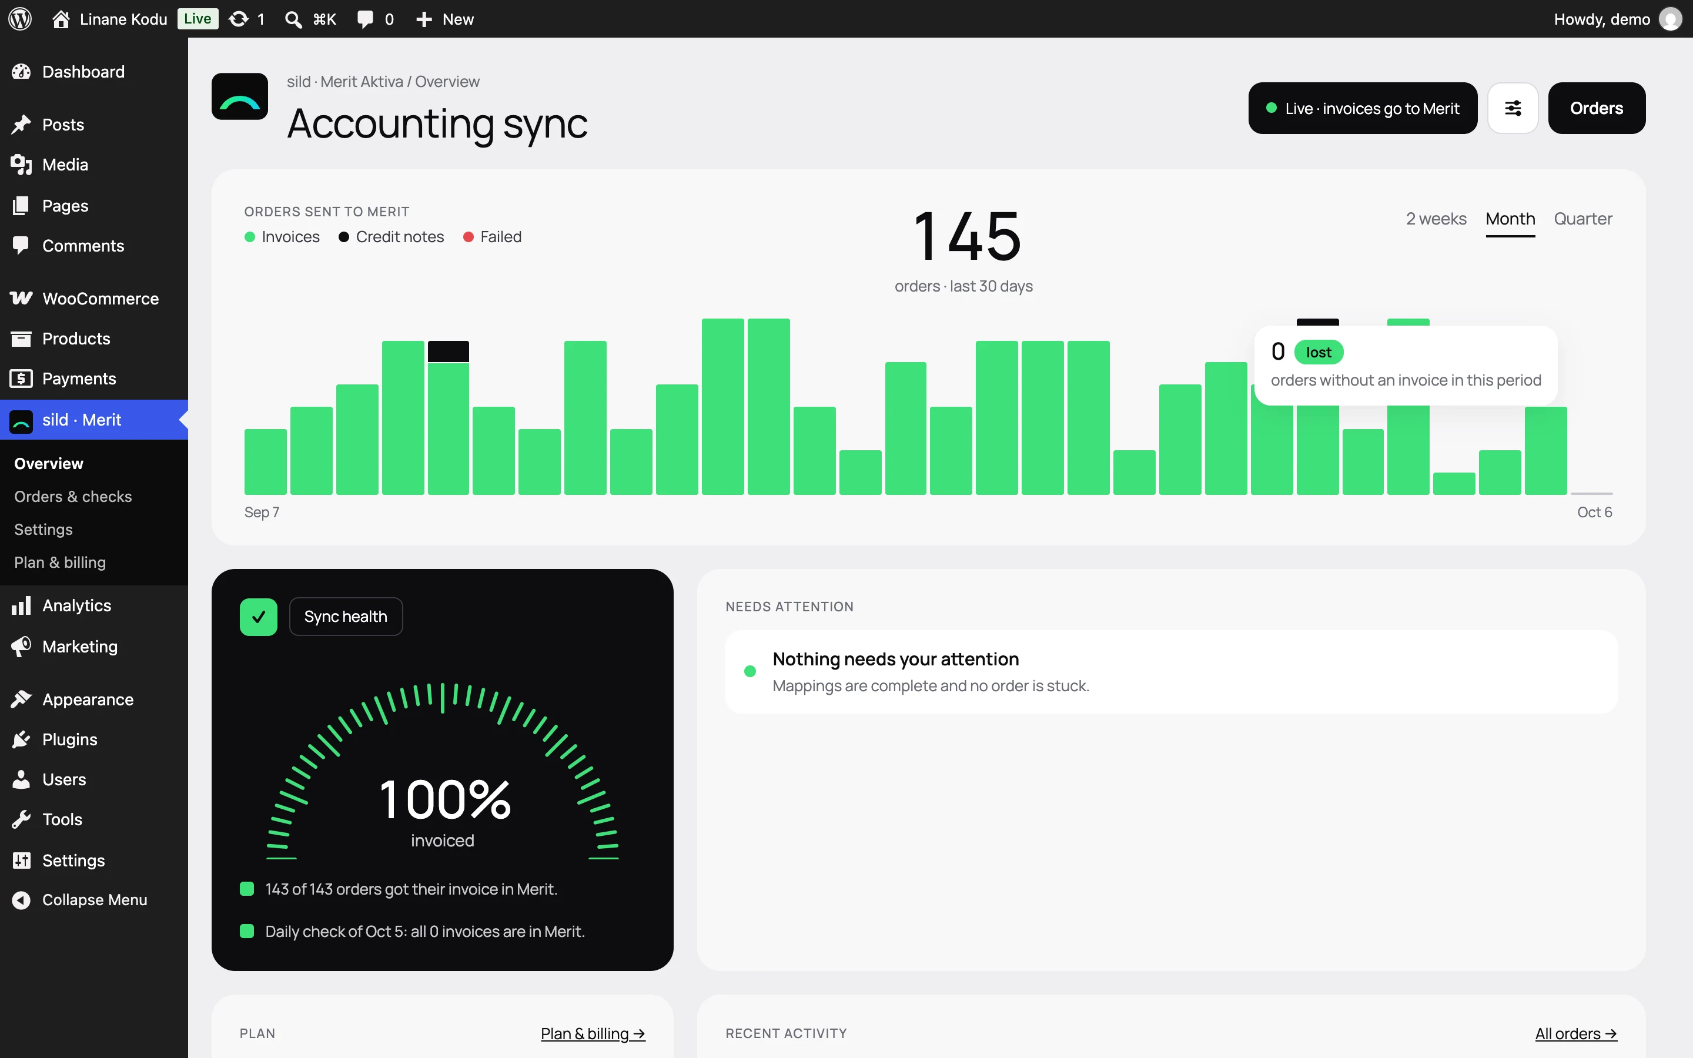Click the Plugins plug icon
1693x1058 pixels.
pyautogui.click(x=21, y=739)
